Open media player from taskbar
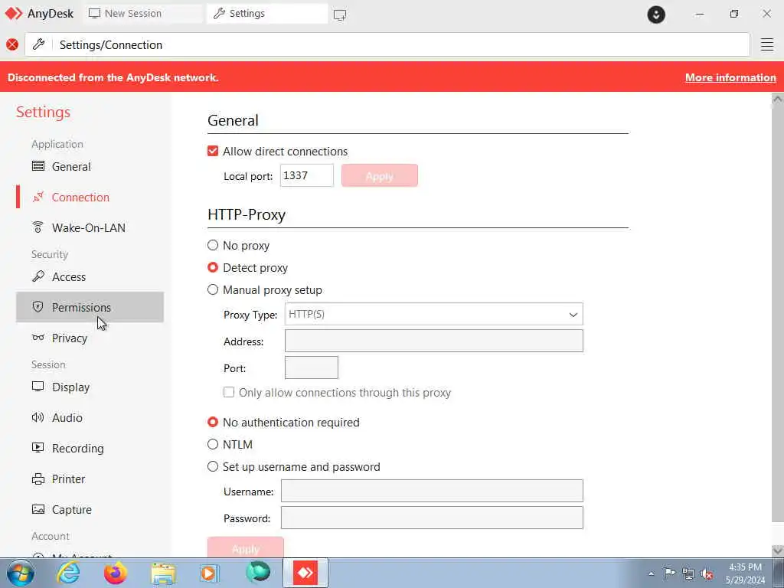This screenshot has width=784, height=588. pyautogui.click(x=209, y=573)
